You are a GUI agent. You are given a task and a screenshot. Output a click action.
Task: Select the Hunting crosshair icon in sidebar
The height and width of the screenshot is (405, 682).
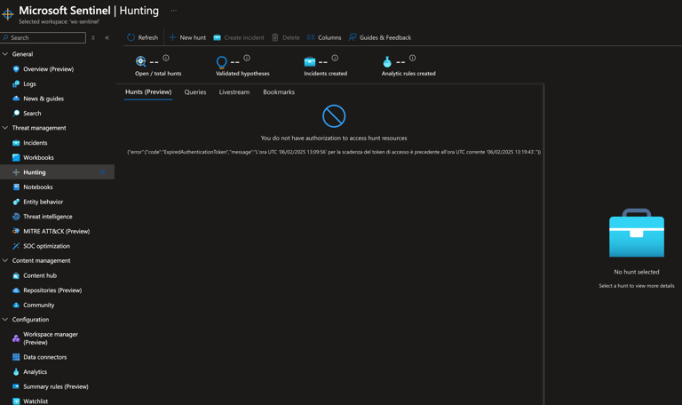click(x=16, y=172)
